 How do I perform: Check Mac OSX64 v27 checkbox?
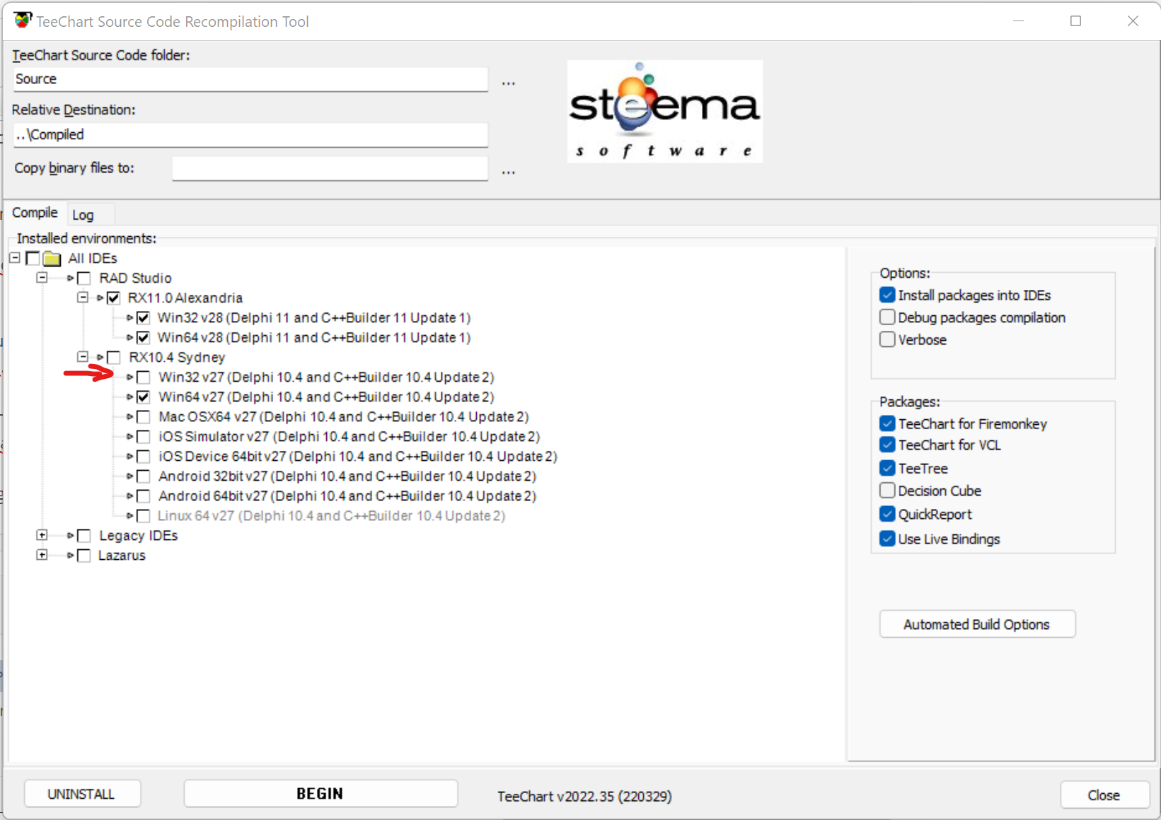(x=144, y=416)
